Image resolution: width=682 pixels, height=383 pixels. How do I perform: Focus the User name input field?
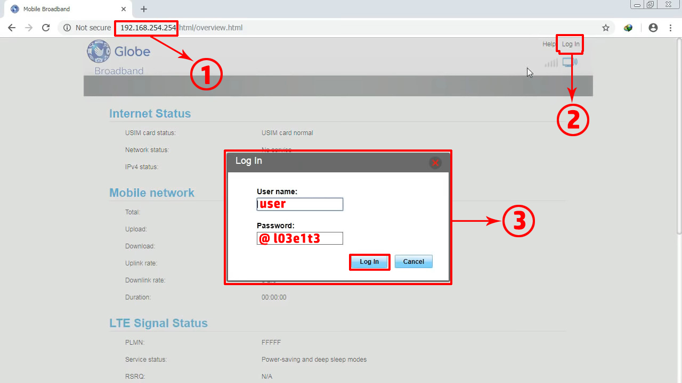tap(299, 204)
